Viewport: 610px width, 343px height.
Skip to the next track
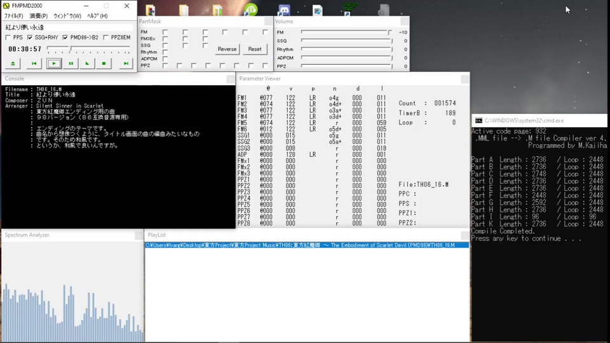click(126, 64)
